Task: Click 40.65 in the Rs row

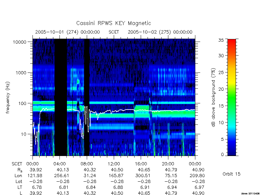Action: [x=144, y=170]
